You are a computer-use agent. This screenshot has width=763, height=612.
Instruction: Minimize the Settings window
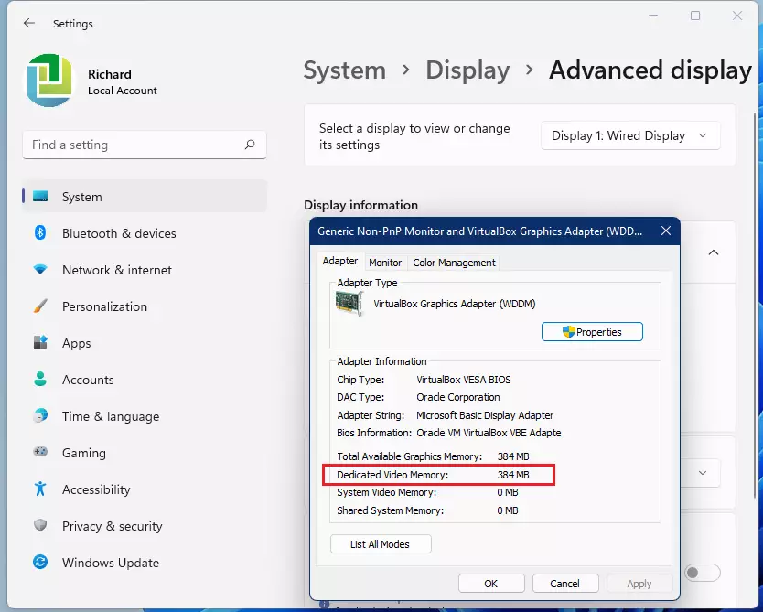coord(653,16)
